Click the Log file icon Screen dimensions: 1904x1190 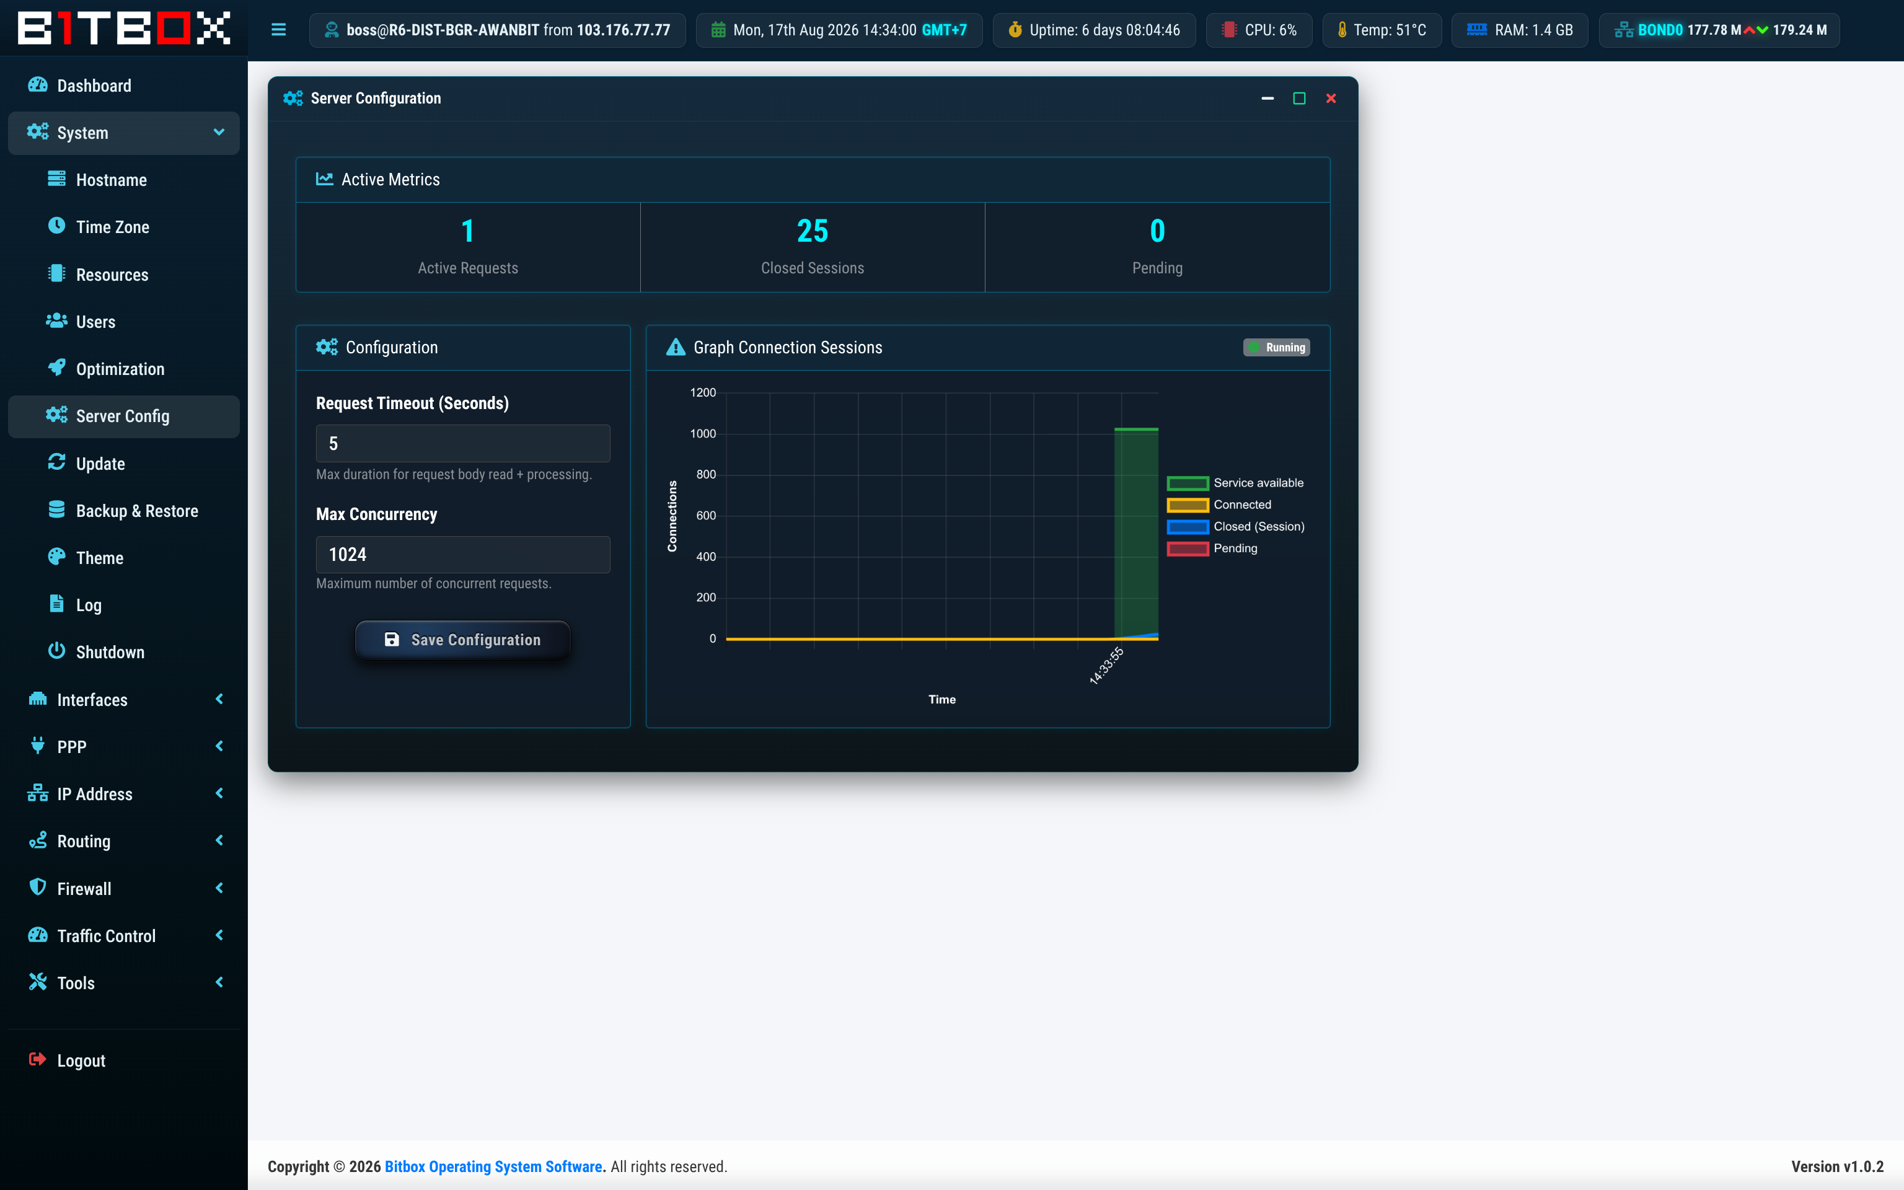point(56,604)
